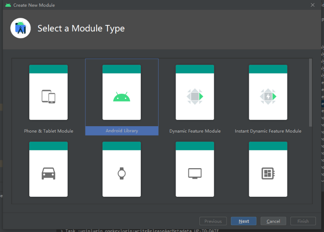Click the Android Studio logo in header

pos(20,28)
